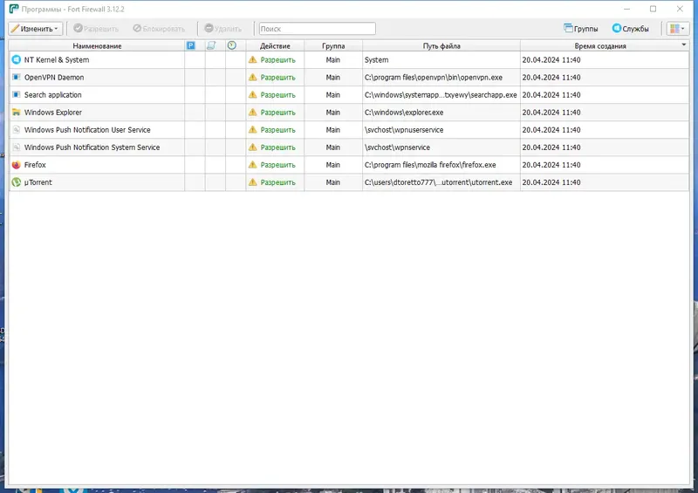Select the OpenVPN Daemon row name
The height and width of the screenshot is (493, 698).
(x=54, y=77)
